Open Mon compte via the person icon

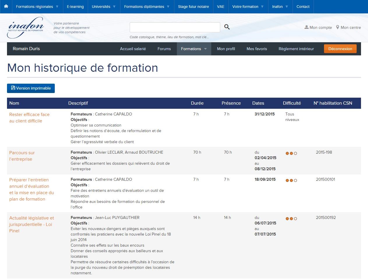(307, 27)
